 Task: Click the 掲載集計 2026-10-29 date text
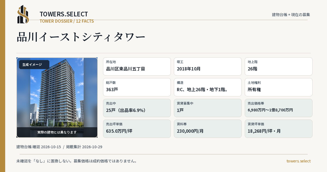pyautogui.click(x=84, y=147)
